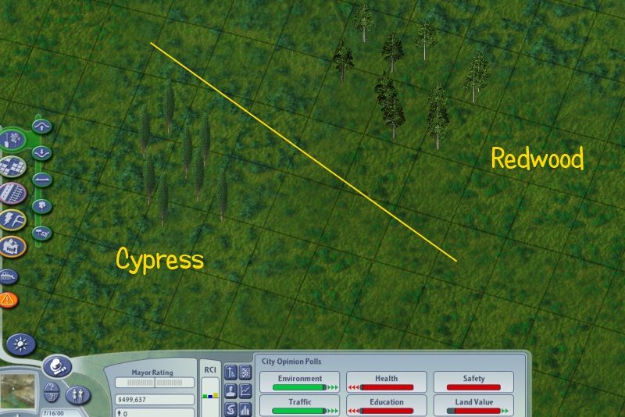Click the population count showing 0

click(x=155, y=413)
